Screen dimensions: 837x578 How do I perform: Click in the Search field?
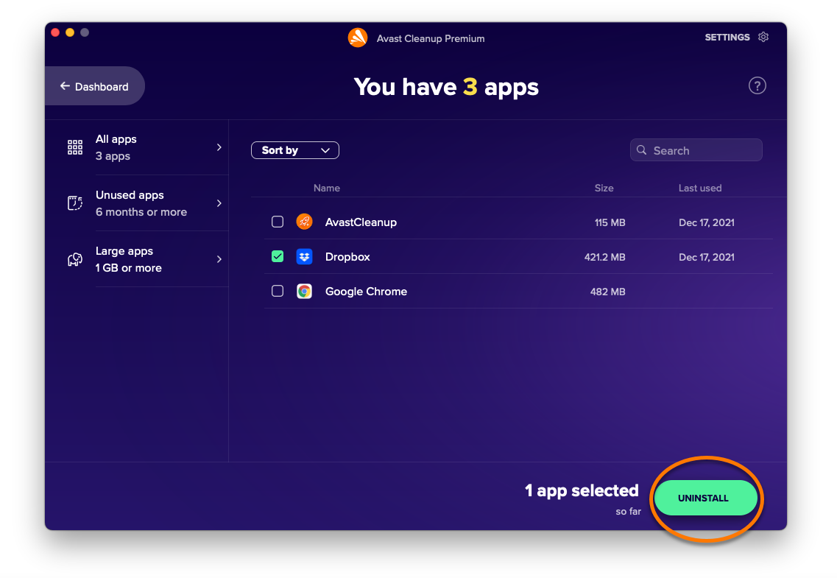click(696, 150)
